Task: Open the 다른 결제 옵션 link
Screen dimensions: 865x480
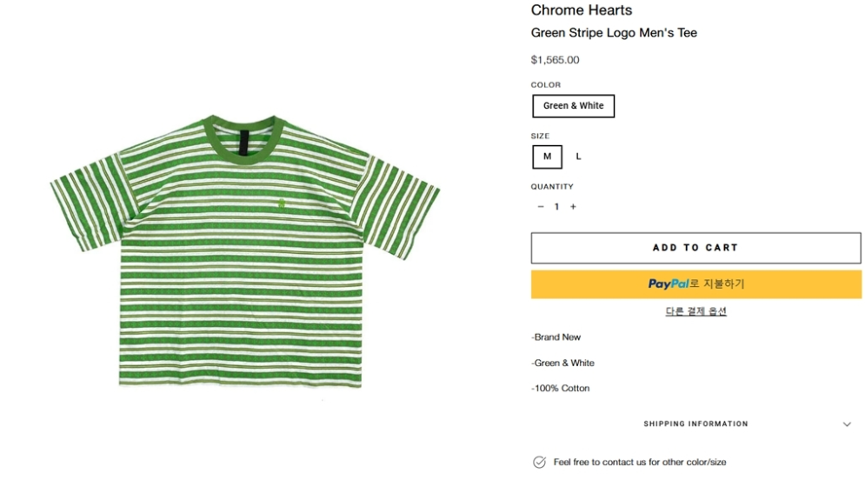Action: 695,311
